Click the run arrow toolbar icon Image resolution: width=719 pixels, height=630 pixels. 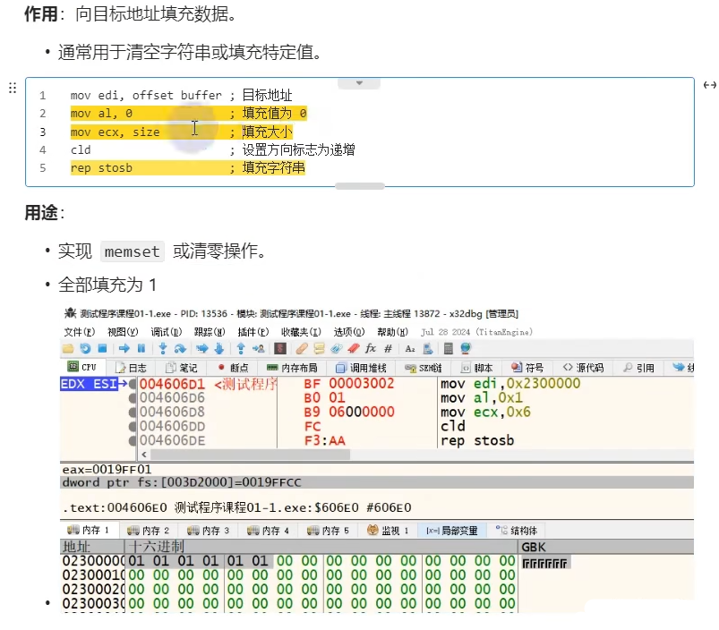click(124, 348)
